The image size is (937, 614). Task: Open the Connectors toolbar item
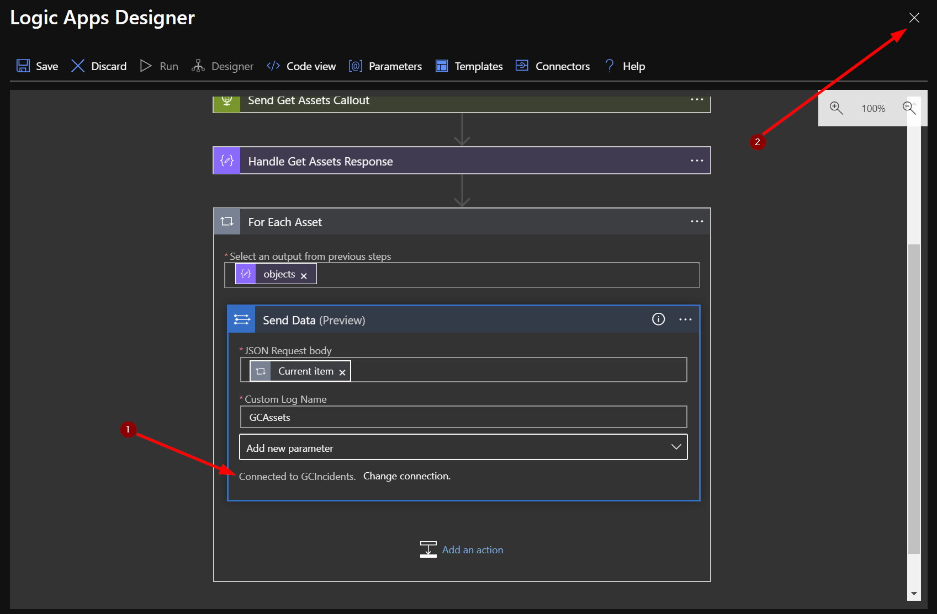click(x=553, y=66)
